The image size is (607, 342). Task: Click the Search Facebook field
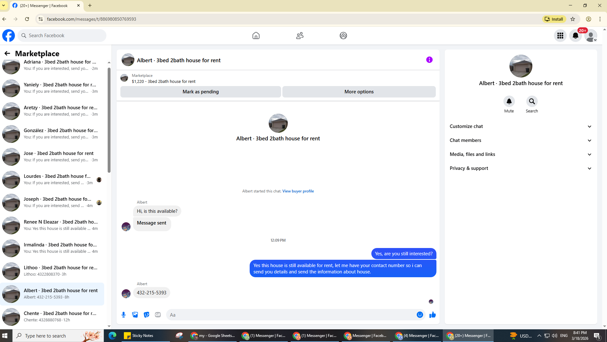[x=62, y=36]
